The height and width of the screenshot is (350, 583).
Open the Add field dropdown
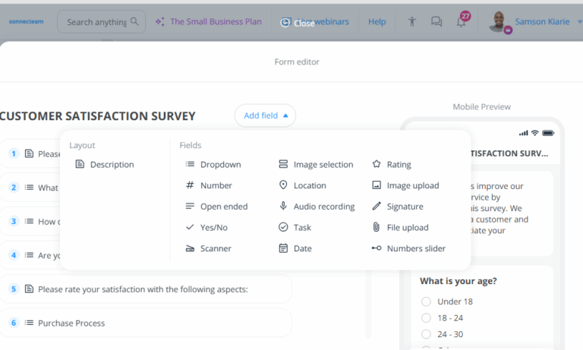coord(265,115)
